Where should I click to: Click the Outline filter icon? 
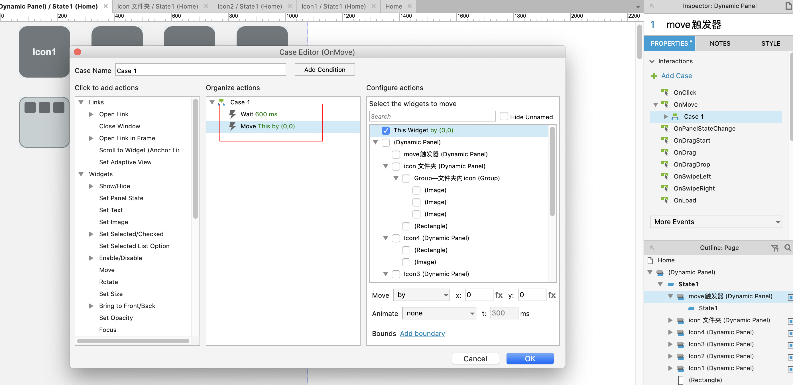[774, 248]
